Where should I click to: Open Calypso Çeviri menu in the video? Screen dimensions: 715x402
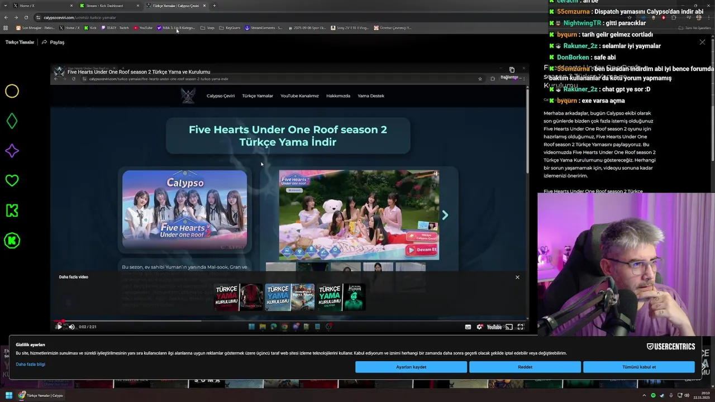click(x=221, y=95)
